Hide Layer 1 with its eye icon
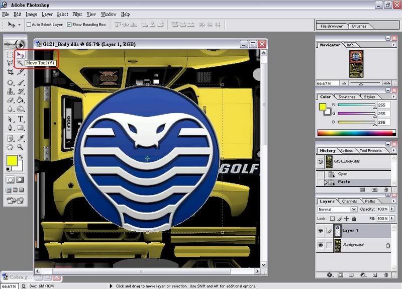The height and width of the screenshot is (289, 402). point(320,231)
